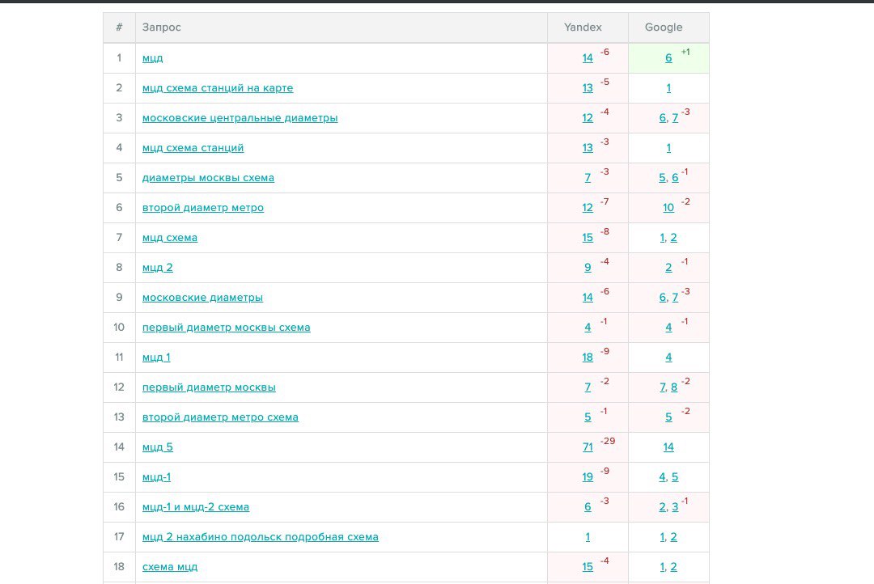Open Yandex position 15 for "схема мцд"
This screenshot has width=874, height=584.
coord(588,567)
